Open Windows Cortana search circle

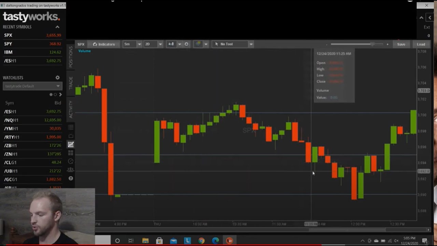point(117,241)
